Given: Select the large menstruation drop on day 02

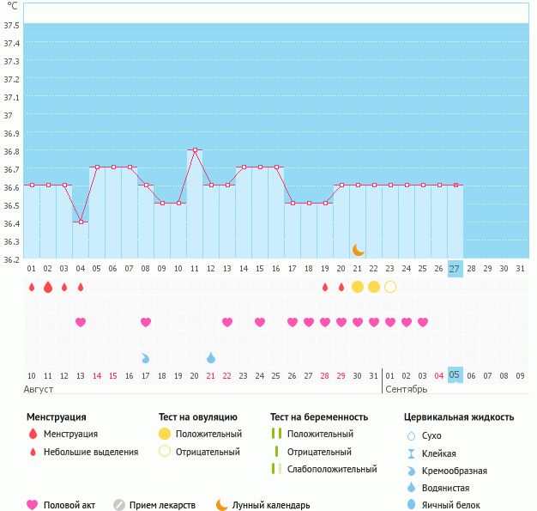Looking at the screenshot, I should point(48,287).
